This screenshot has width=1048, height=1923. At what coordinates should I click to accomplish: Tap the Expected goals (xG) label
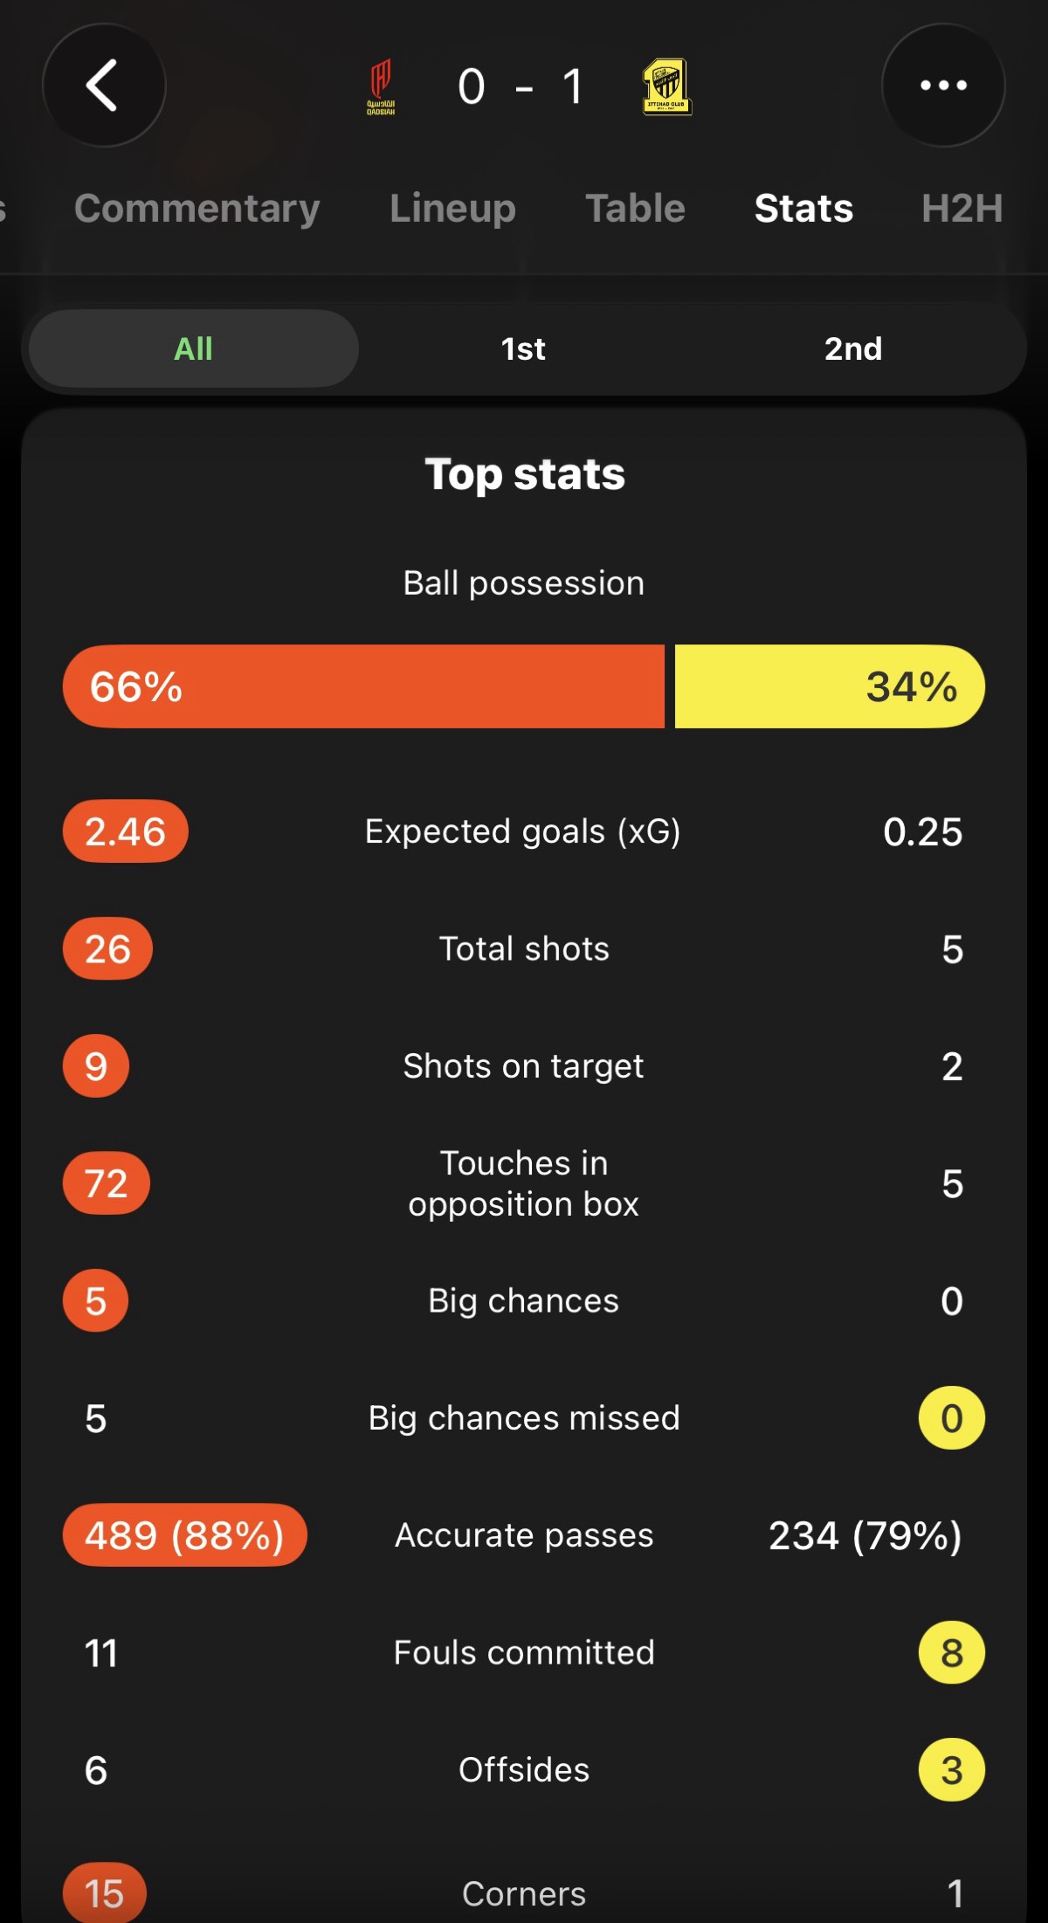pyautogui.click(x=523, y=831)
